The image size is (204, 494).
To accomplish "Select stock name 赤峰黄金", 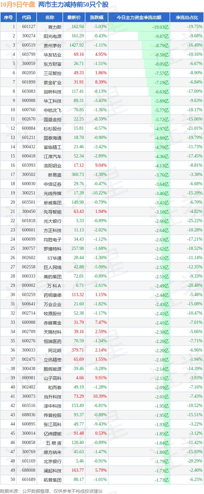I will [x=52, y=323].
